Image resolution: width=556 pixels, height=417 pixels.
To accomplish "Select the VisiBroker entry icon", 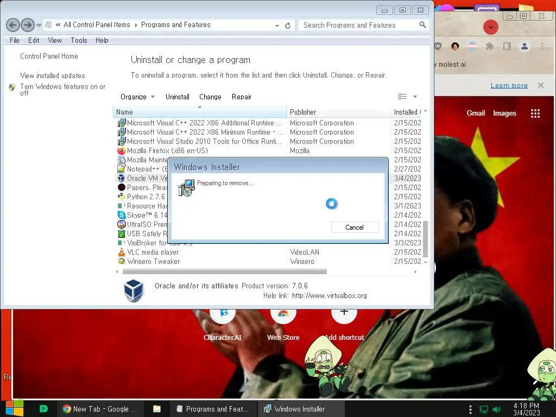I will (121, 243).
